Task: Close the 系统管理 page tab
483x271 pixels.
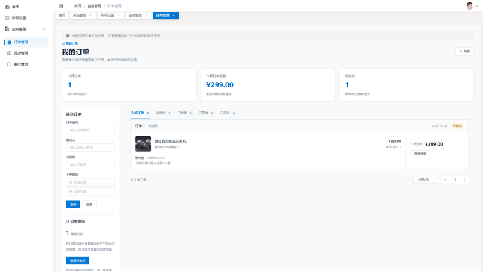Action: coord(91,16)
